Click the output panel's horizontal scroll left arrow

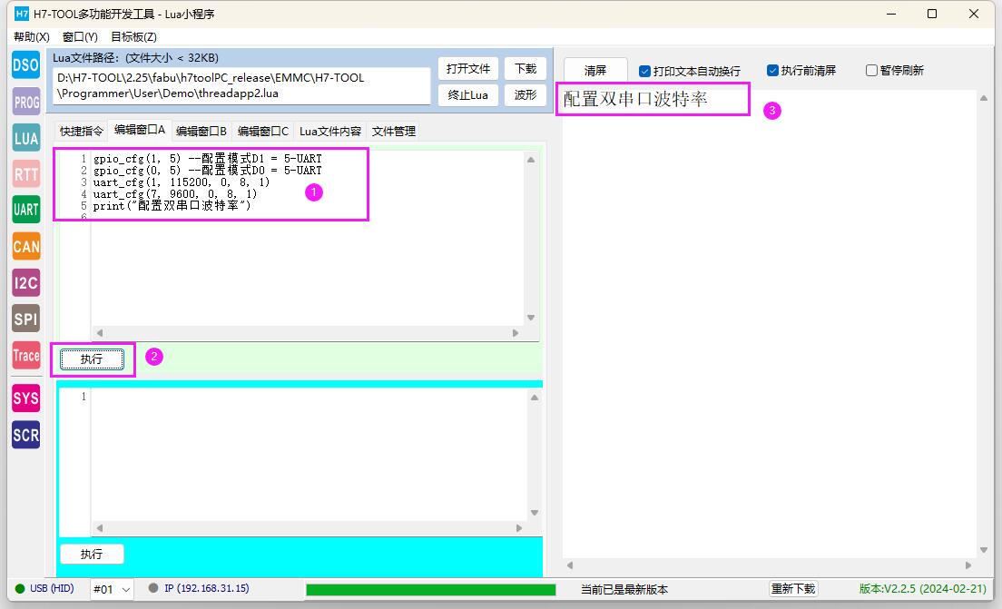click(x=570, y=565)
